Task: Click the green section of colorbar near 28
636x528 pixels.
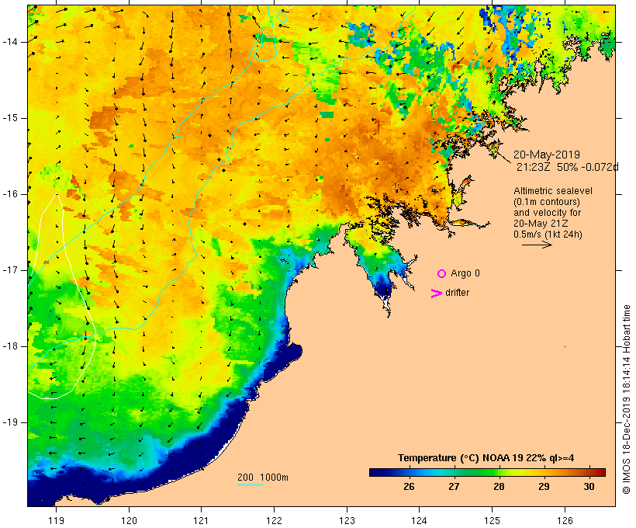Action: tap(493, 472)
